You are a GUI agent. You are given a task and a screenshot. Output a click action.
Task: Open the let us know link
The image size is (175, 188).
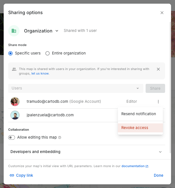click(x=40, y=74)
